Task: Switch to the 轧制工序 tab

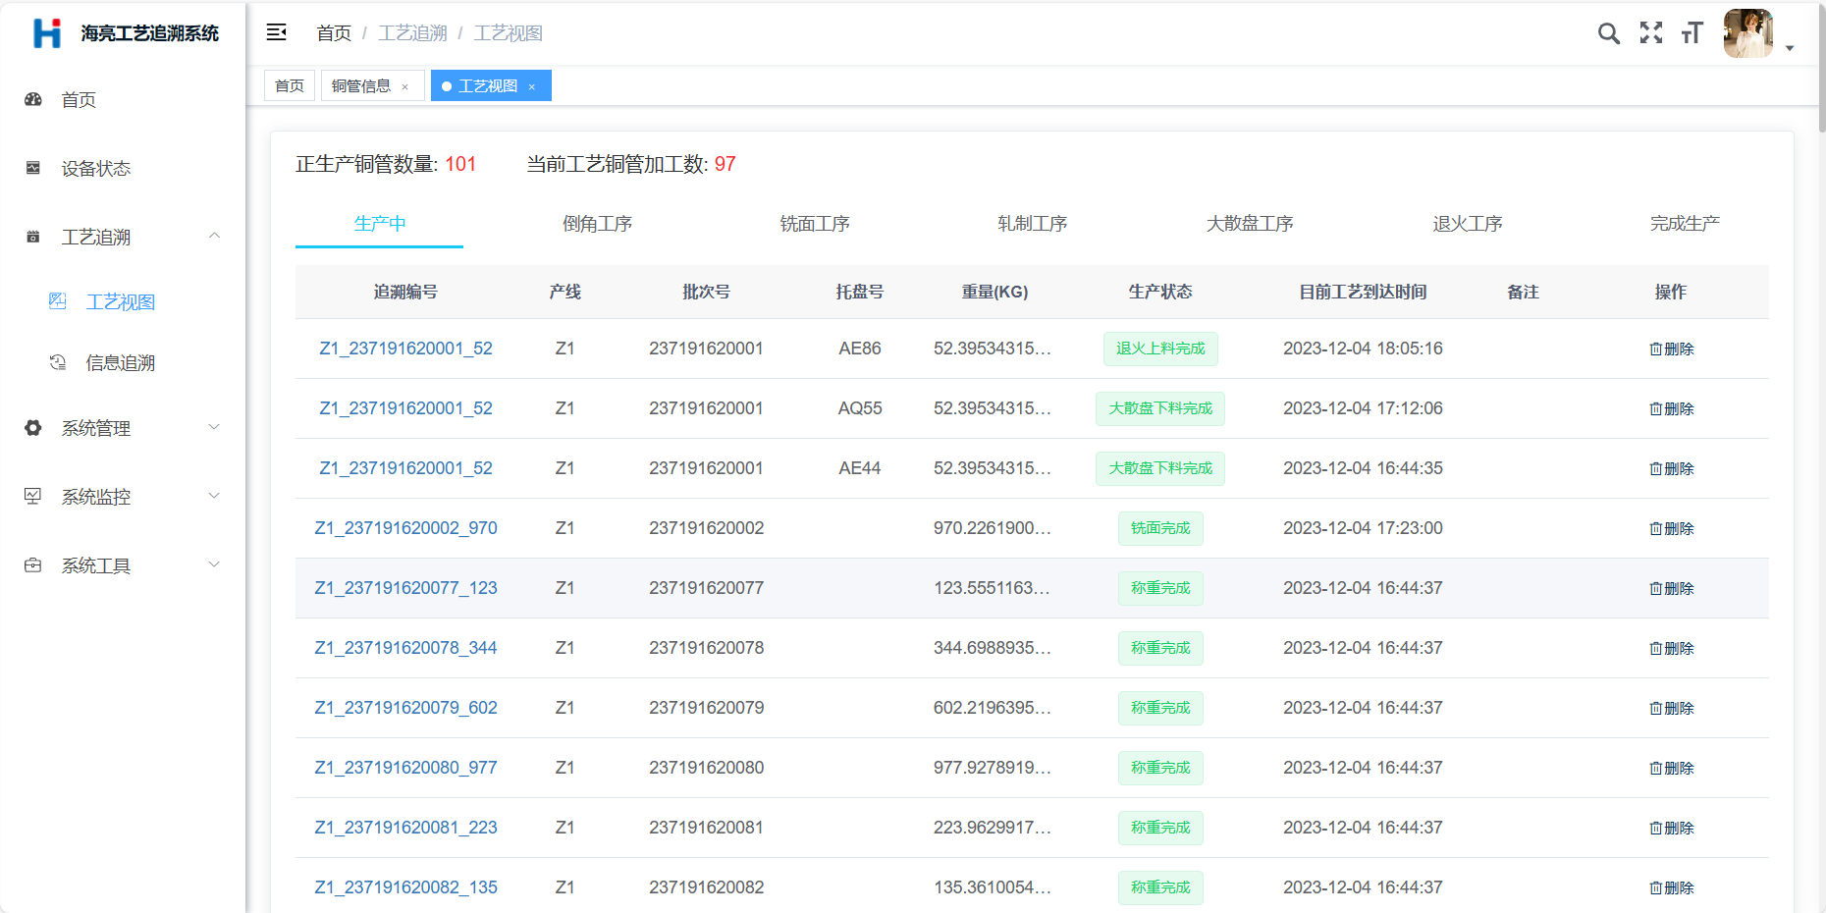Action: pos(1032,224)
